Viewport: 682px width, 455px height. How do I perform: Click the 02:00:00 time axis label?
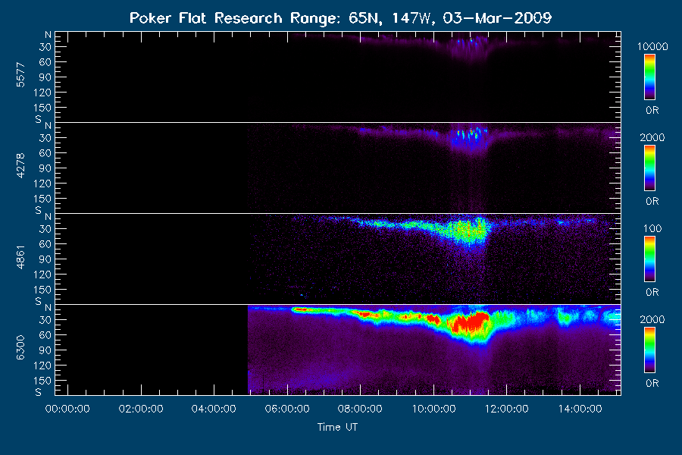(141, 409)
